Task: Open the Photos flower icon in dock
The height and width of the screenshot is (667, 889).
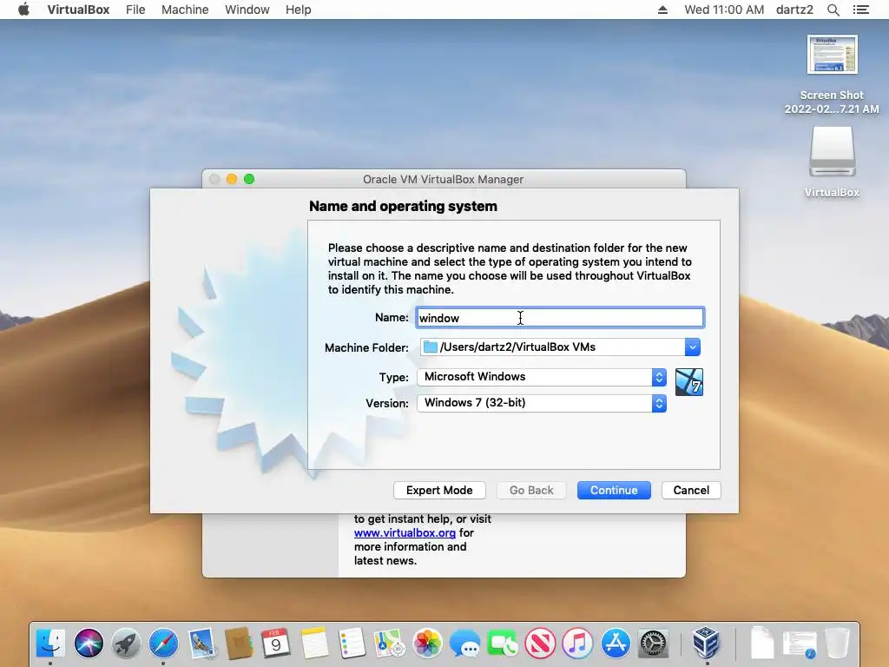Action: tap(427, 644)
